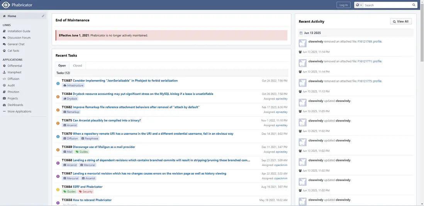Select the Open tasks tab
The height and width of the screenshot is (206, 424).
click(x=62, y=65)
